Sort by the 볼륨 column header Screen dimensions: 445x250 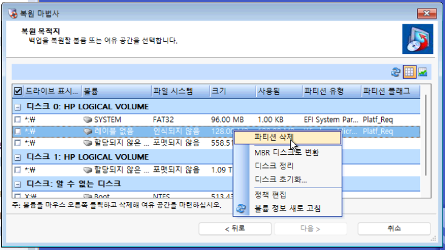[117, 92]
